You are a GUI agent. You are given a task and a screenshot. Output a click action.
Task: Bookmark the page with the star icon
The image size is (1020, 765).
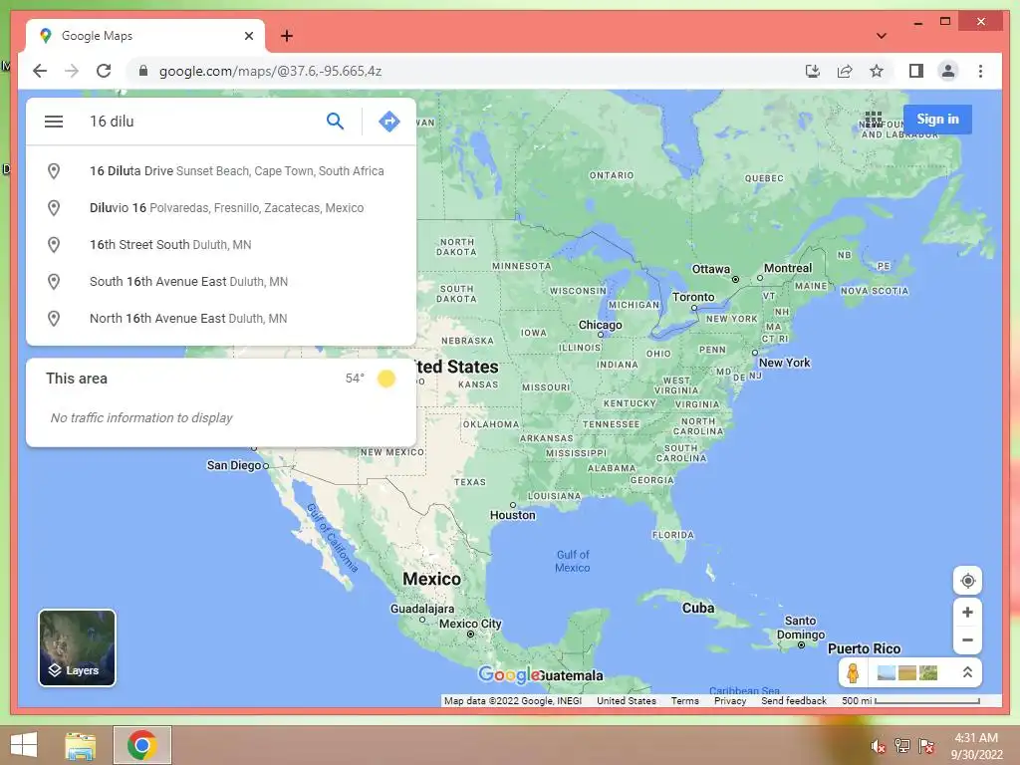click(877, 71)
